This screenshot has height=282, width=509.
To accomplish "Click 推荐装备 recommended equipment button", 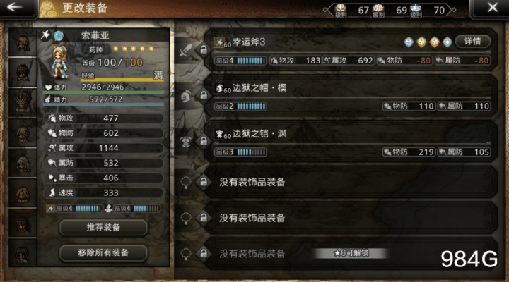I will (103, 227).
